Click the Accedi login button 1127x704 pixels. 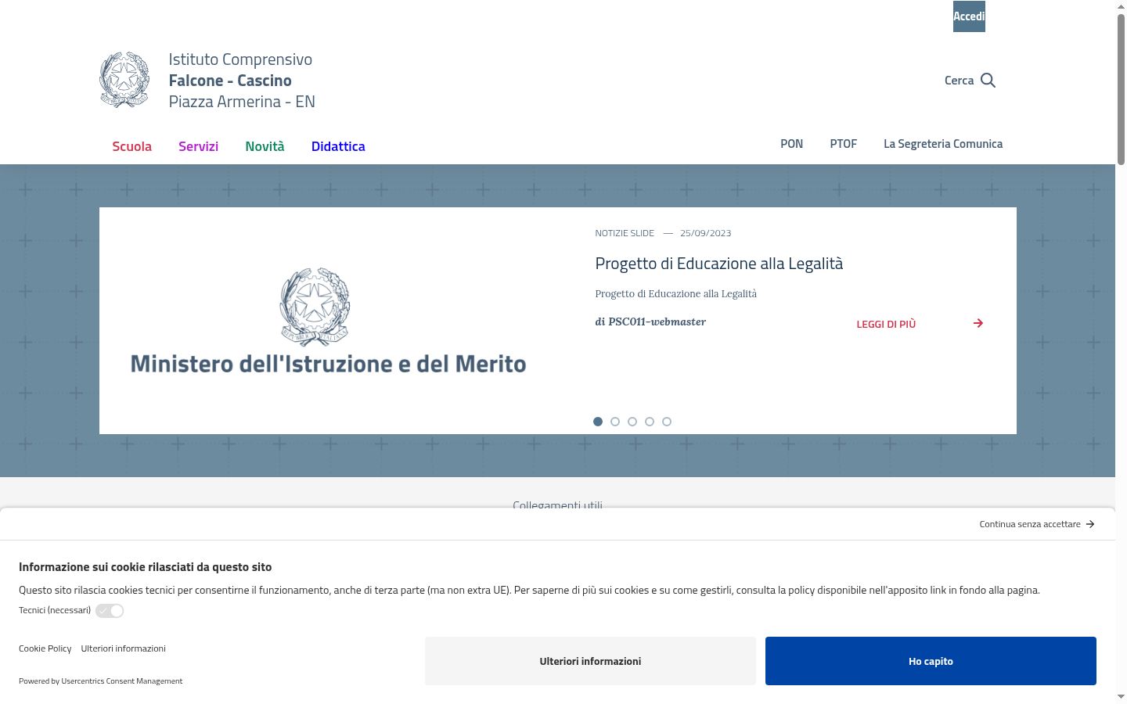point(969,16)
